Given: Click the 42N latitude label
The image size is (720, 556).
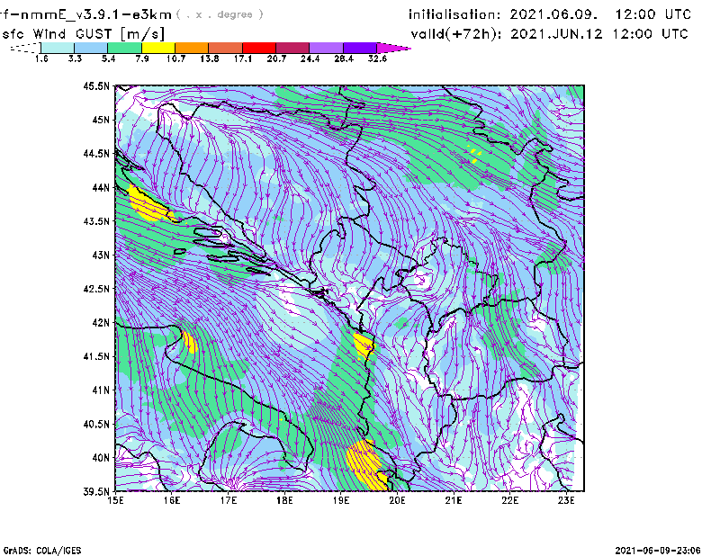Looking at the screenshot, I should 101,323.
